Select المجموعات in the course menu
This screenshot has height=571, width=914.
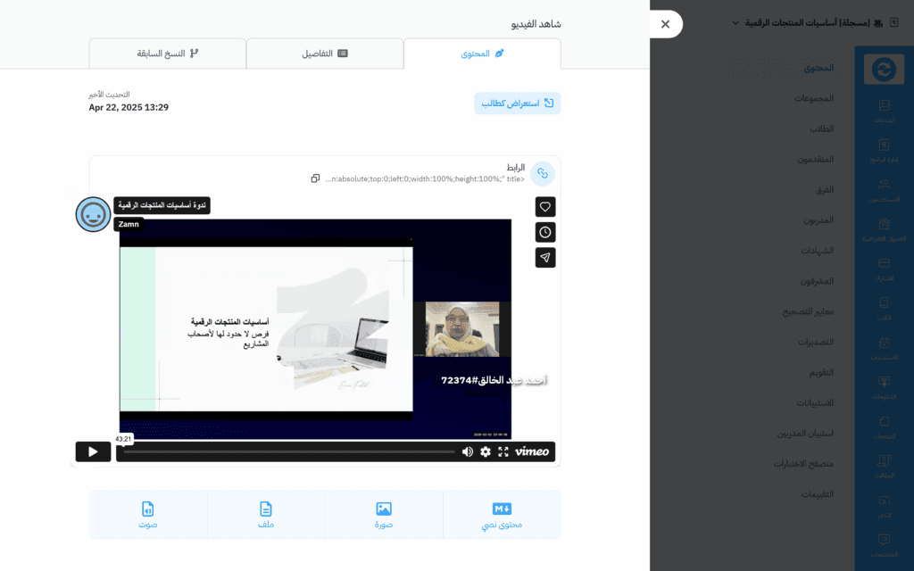coord(814,98)
